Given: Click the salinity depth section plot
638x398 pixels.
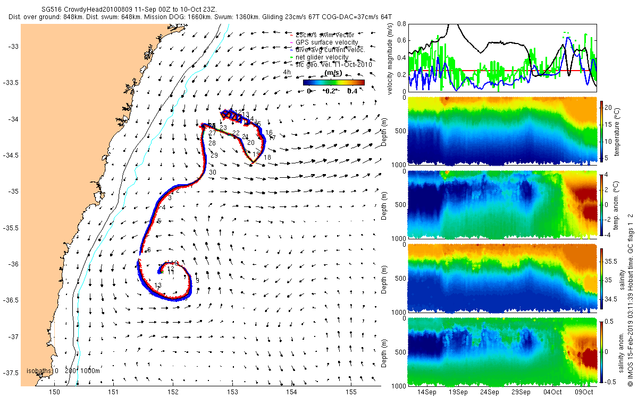Looking at the screenshot, I should [502, 278].
